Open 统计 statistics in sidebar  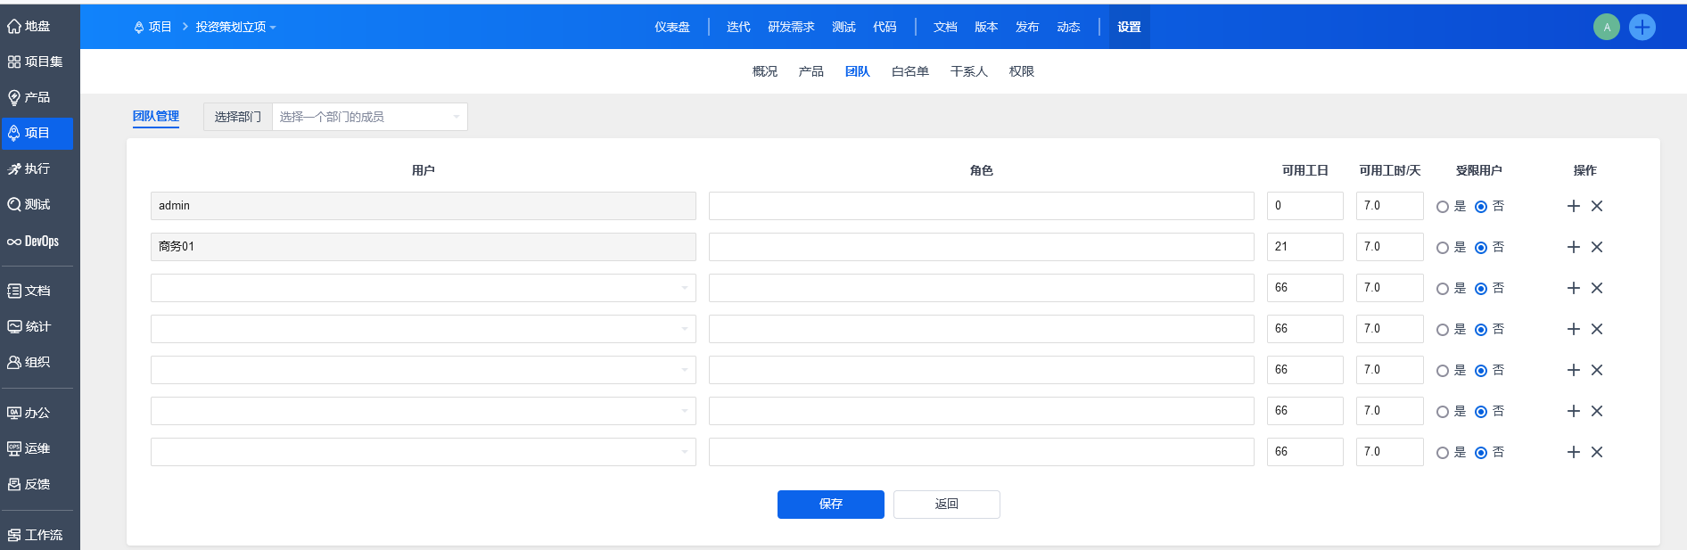[29, 326]
